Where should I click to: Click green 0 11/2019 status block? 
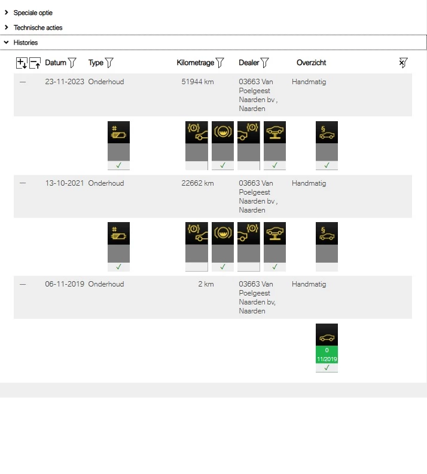point(327,355)
